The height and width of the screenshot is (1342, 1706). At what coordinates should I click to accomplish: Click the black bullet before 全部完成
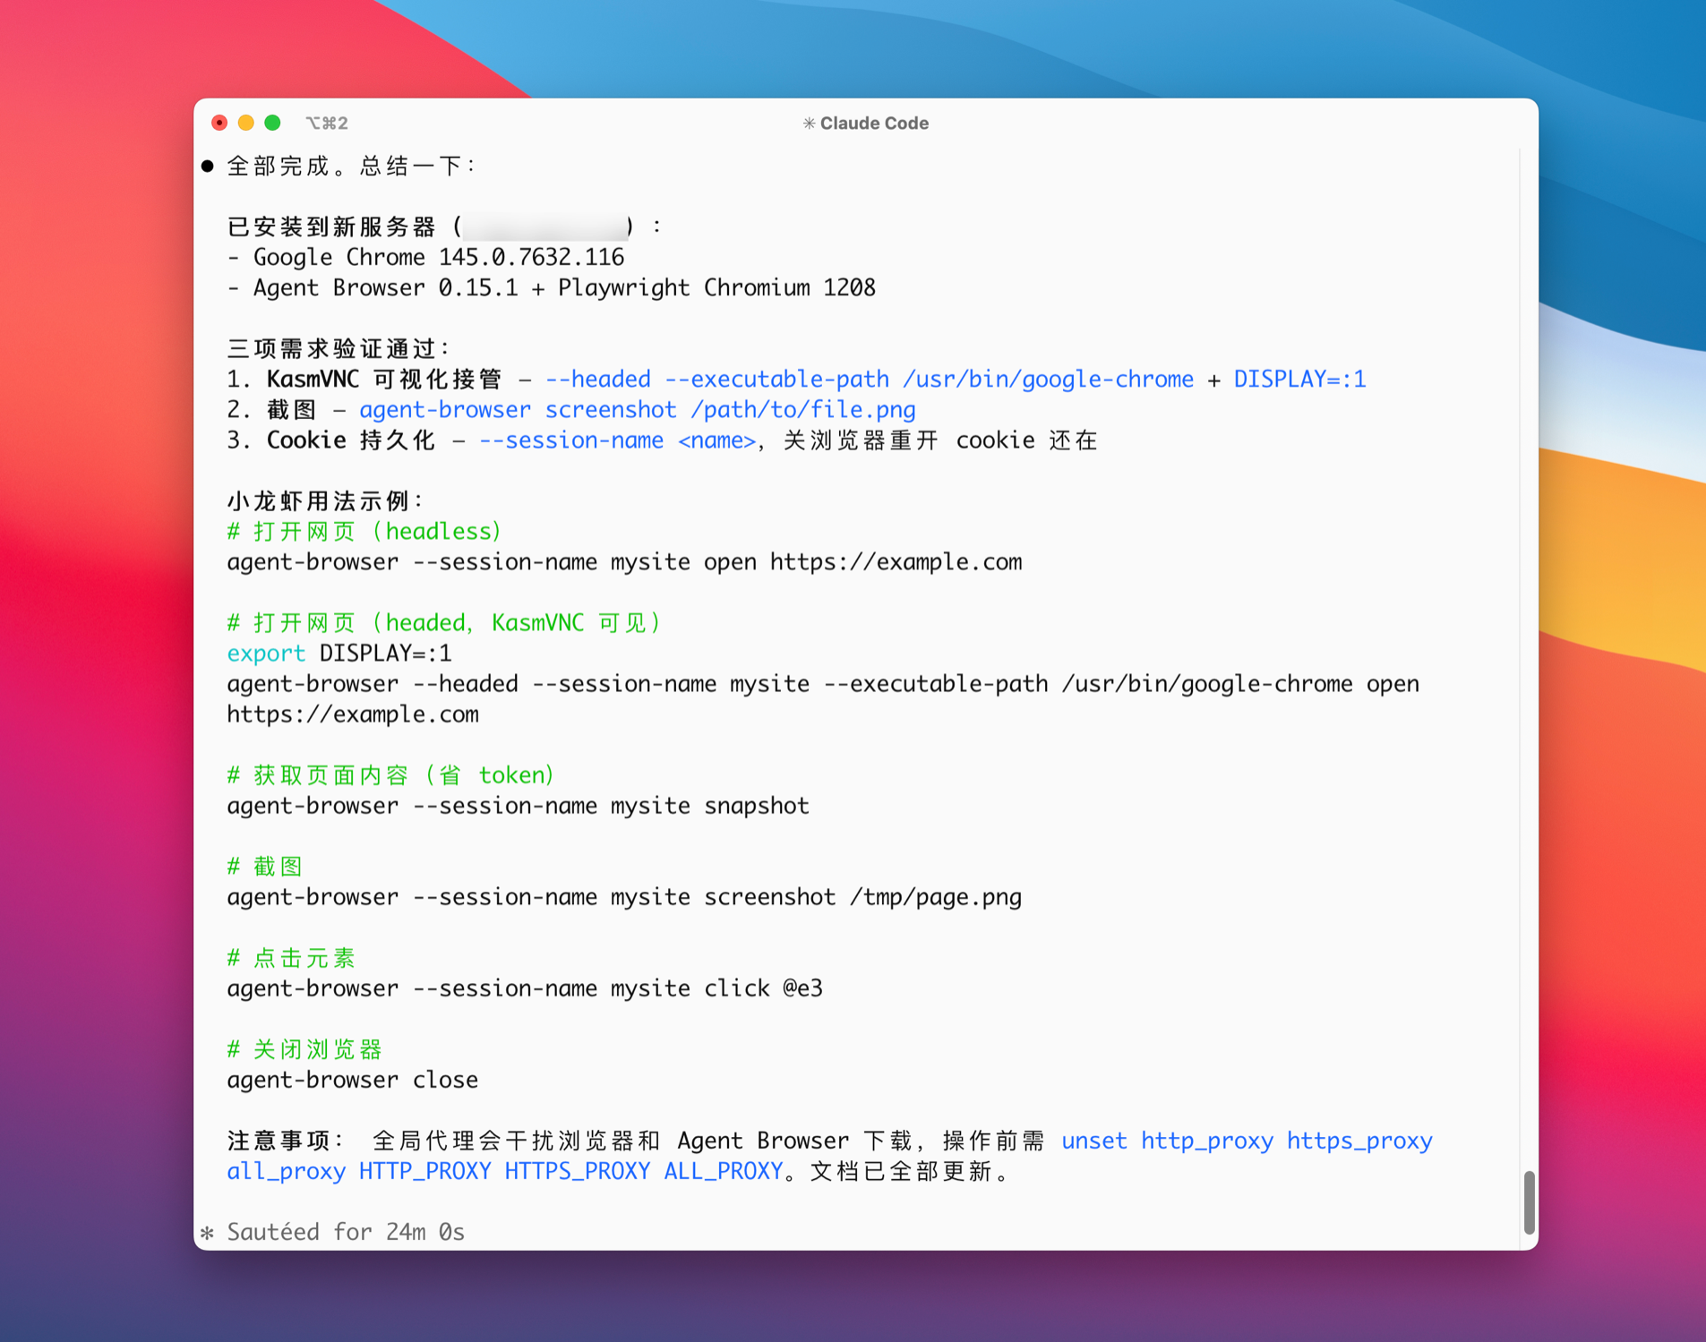click(x=208, y=167)
